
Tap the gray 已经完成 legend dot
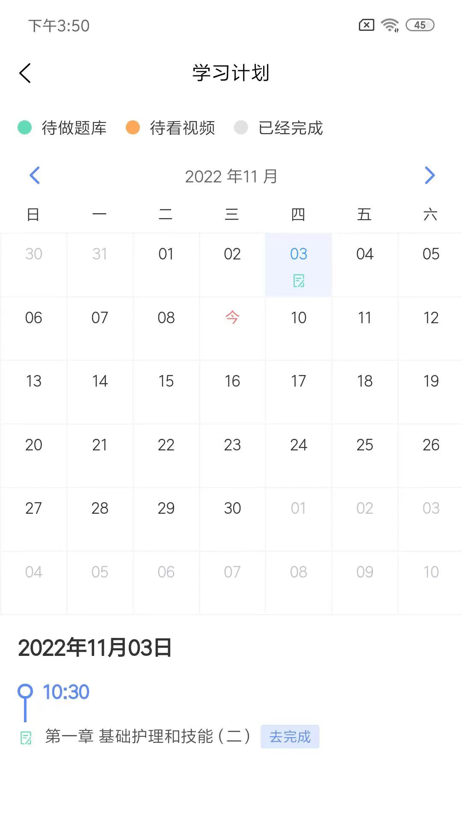click(x=241, y=128)
